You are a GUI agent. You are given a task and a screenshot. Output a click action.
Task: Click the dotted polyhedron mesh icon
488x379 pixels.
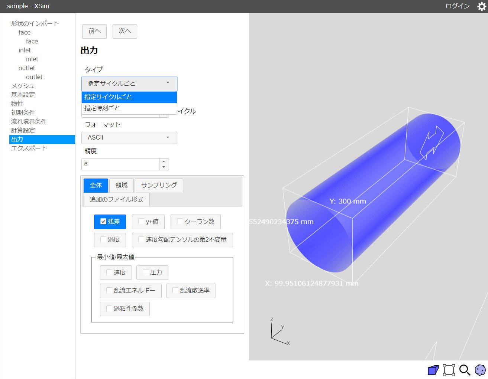click(x=480, y=370)
